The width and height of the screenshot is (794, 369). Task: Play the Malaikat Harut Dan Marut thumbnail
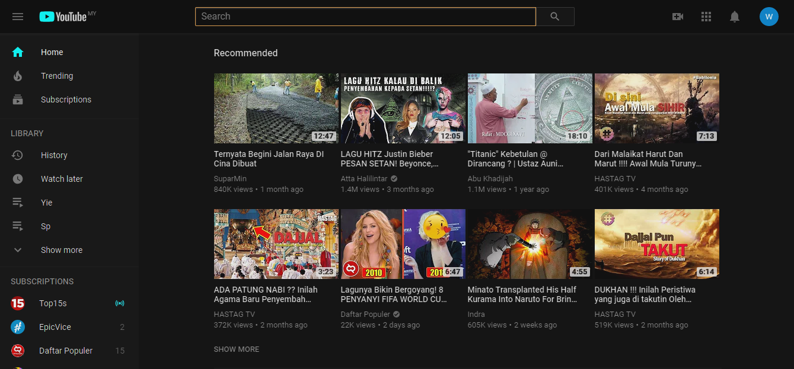point(657,108)
